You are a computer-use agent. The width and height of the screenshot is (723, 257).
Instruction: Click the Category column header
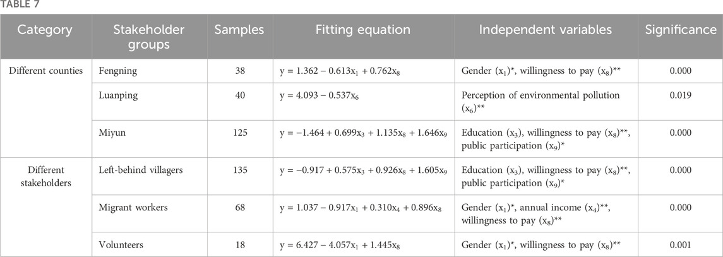[44, 29]
